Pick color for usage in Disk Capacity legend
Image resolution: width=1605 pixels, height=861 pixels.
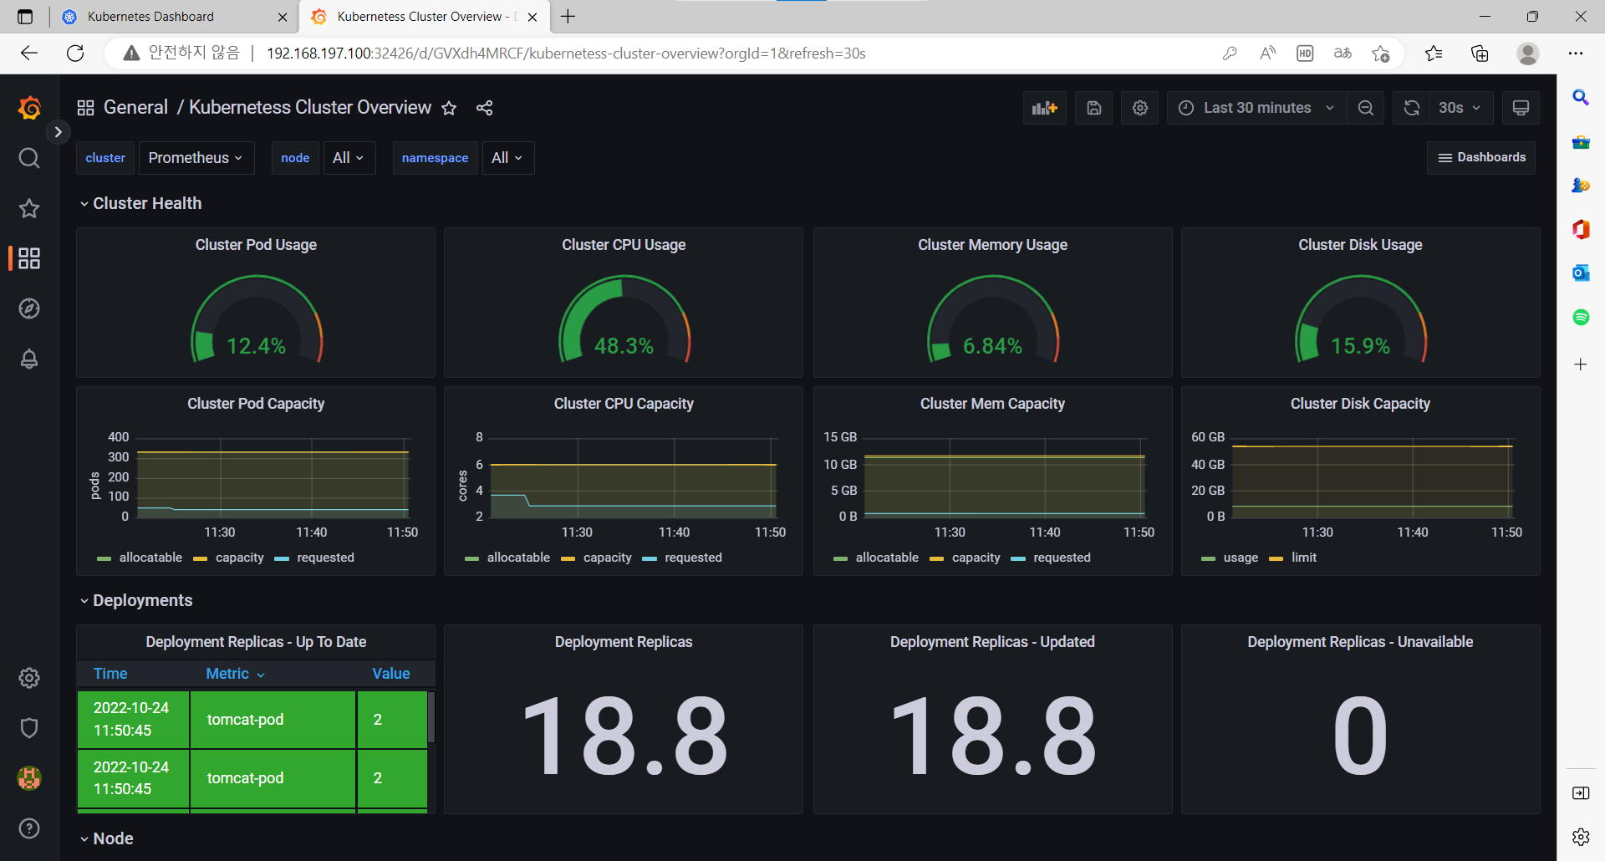1208,558
